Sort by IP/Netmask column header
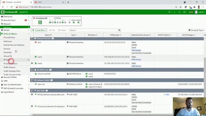Image resolution: width=206 pixels, height=116 pixels. click(x=116, y=35)
